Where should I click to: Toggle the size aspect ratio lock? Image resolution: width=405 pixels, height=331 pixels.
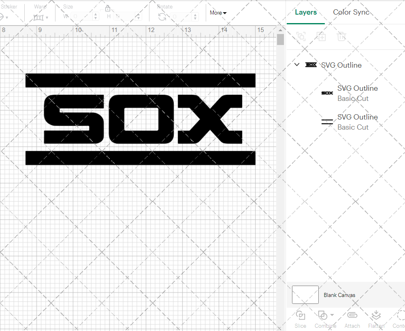coord(108,9)
